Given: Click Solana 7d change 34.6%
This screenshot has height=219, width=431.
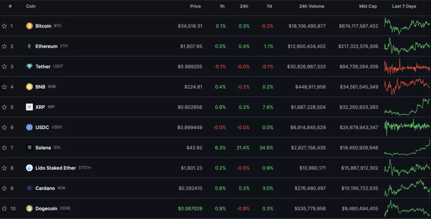Looking at the screenshot, I should [x=266, y=148].
